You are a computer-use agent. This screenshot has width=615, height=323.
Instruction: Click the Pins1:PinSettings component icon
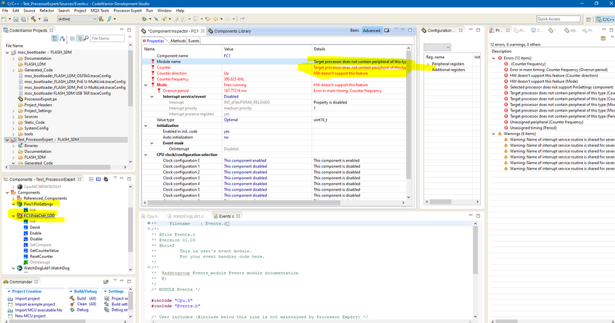tap(20, 204)
